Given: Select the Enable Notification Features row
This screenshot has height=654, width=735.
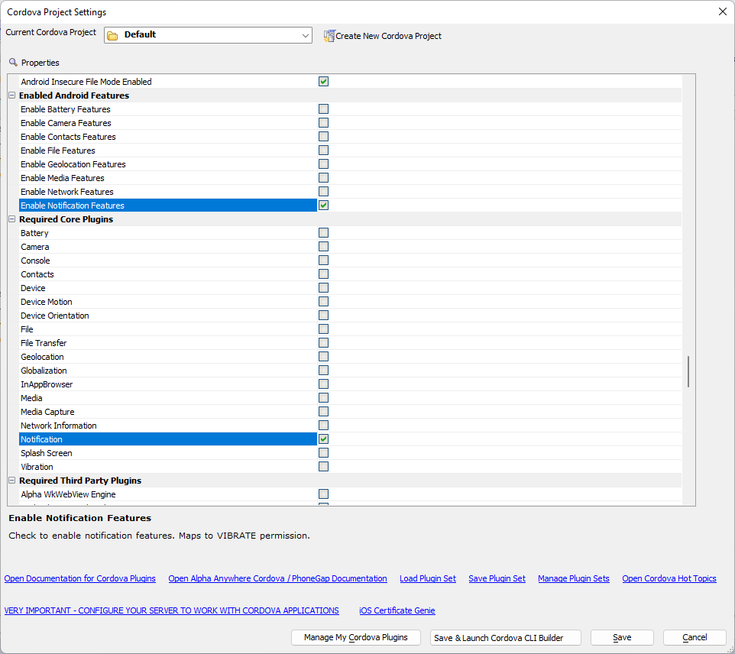Looking at the screenshot, I should 168,206.
